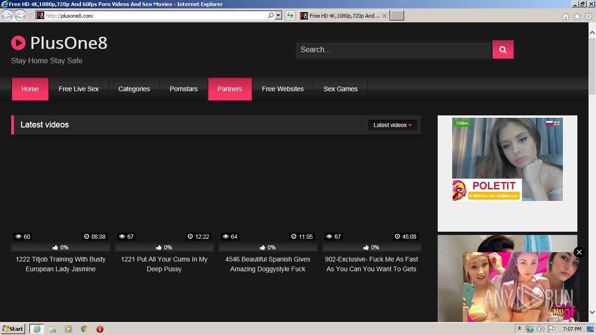Click the address bar magnifier search icon

(x=271, y=15)
